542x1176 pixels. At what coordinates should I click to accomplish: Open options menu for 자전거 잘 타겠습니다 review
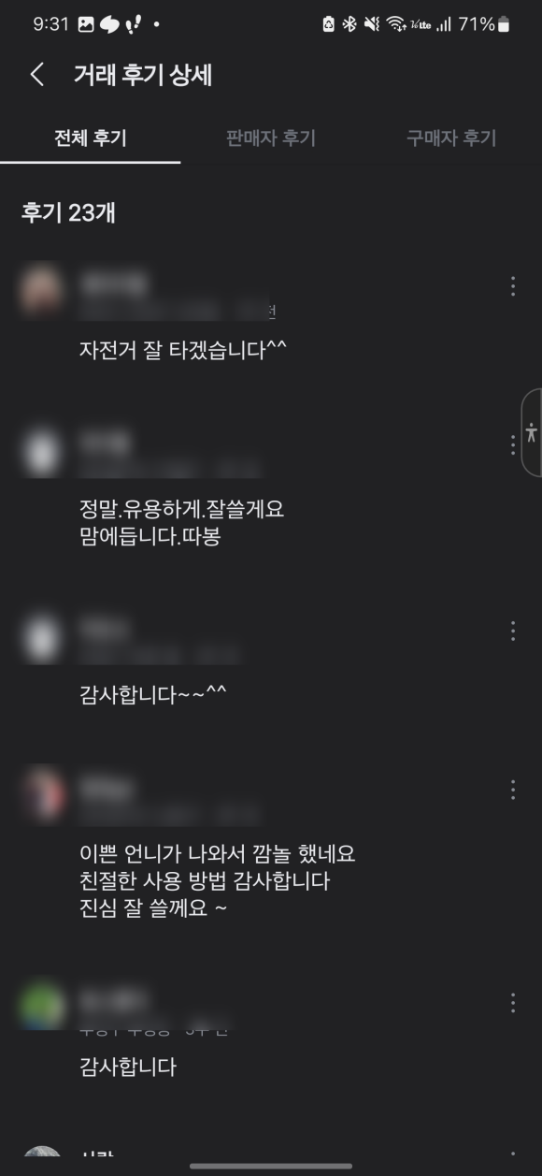[513, 286]
